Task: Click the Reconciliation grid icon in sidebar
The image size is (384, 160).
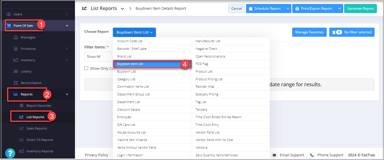Action: (16, 83)
